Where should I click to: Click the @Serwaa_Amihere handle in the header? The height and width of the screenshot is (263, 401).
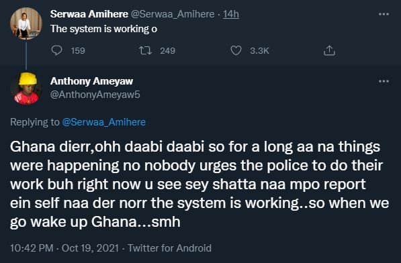(x=173, y=14)
